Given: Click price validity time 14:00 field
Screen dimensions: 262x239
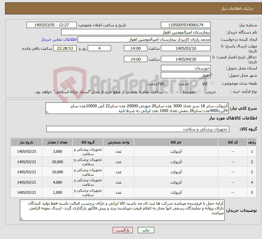Looking at the screenshot, I should point(135,59).
